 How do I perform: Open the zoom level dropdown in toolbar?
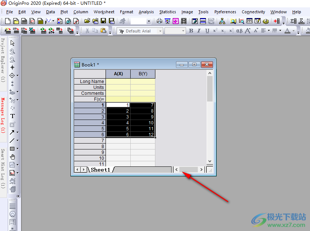pos(149,21)
